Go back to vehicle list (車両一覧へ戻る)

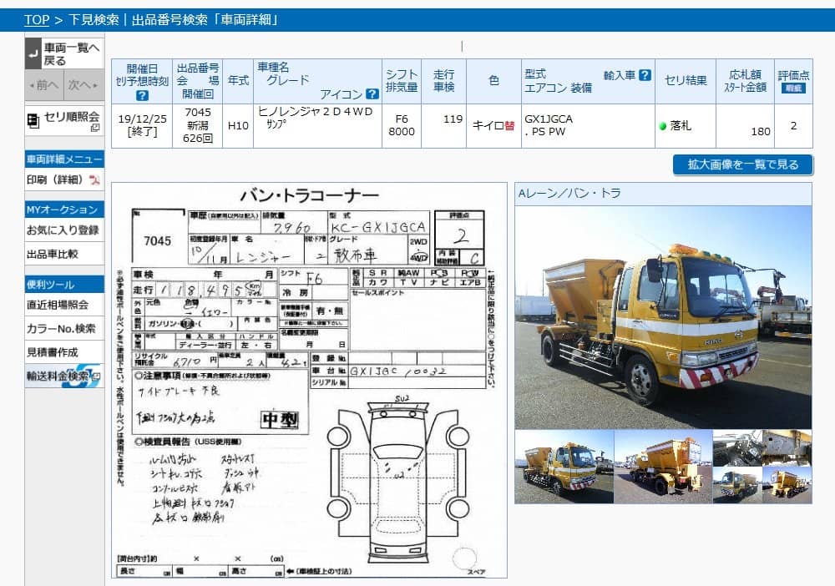[65, 53]
